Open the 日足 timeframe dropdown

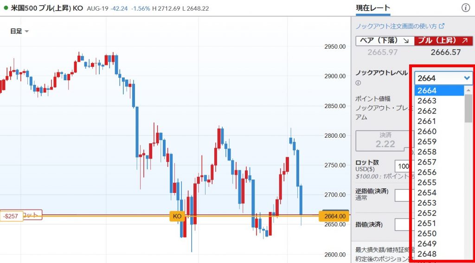click(x=19, y=31)
